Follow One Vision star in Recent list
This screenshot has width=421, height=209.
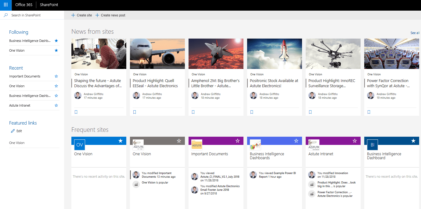click(x=56, y=86)
